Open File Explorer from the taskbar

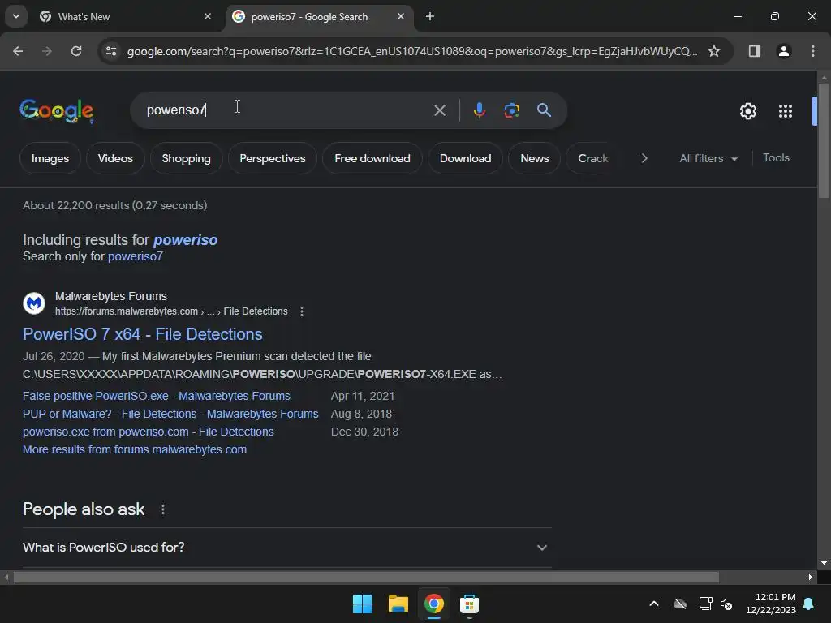(398, 604)
